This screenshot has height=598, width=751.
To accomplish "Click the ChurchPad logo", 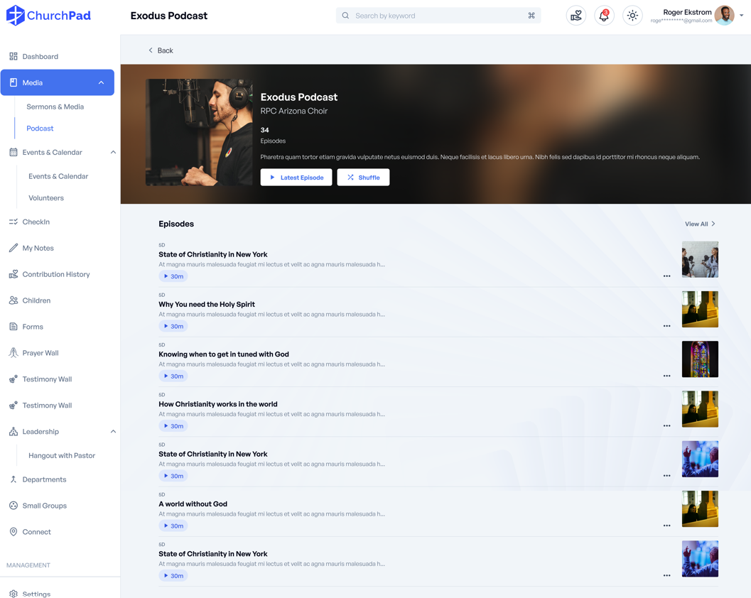I will 49,16.
